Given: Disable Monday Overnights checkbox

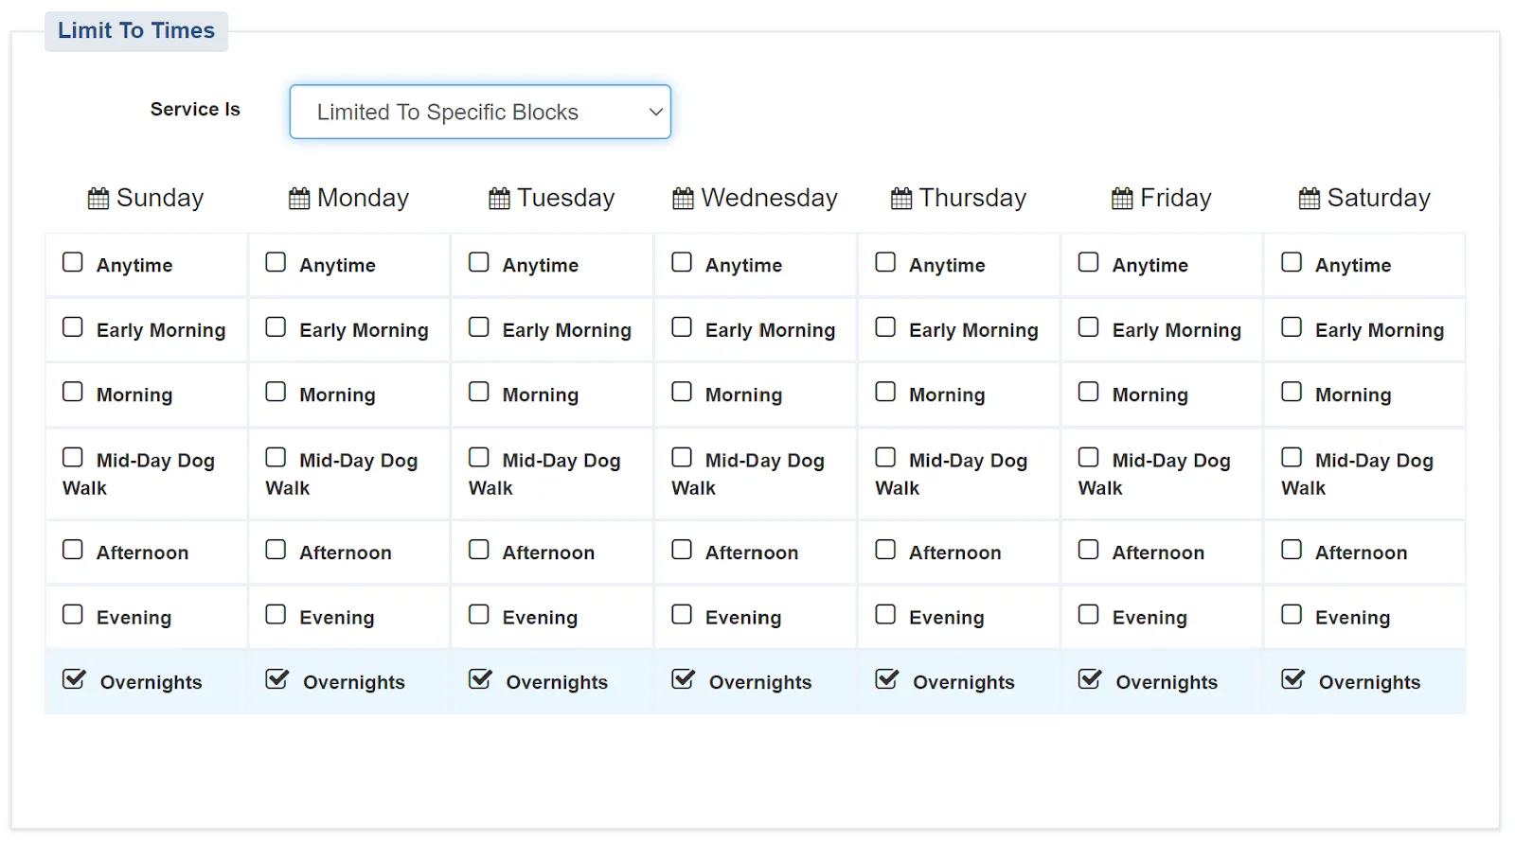Looking at the screenshot, I should [276, 679].
